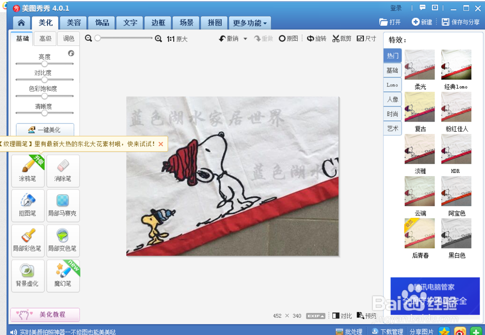Click the zoom in magnifier
This screenshot has width=485, height=335.
click(159, 39)
